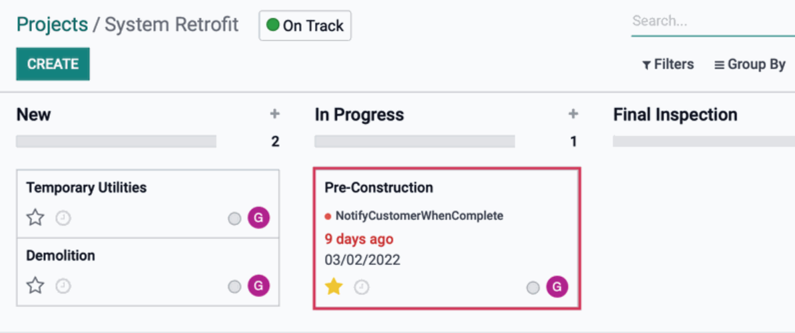This screenshot has width=795, height=333.
Task: Open the NotifyCustomerWhenComplete tag
Action: tap(413, 216)
